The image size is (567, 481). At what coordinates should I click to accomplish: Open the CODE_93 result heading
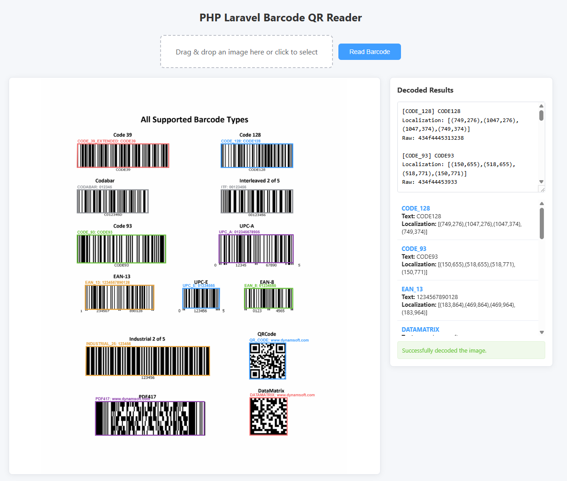[414, 249]
